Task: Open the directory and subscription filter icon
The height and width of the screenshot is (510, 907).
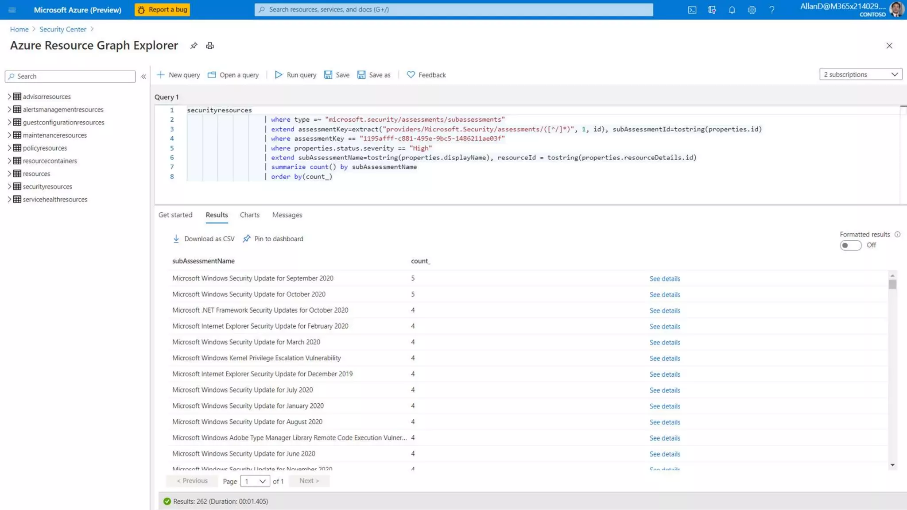Action: pyautogui.click(x=712, y=10)
